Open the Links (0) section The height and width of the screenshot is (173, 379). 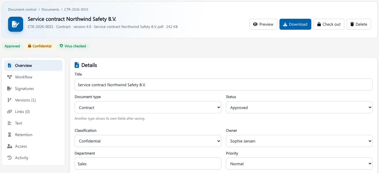pos(33,112)
